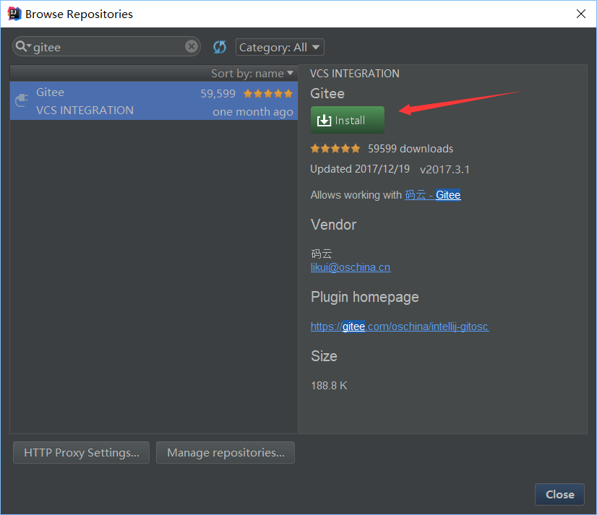Image resolution: width=597 pixels, height=515 pixels.
Task: Click the five-star rating beside 59599 downloads
Action: (x=335, y=149)
